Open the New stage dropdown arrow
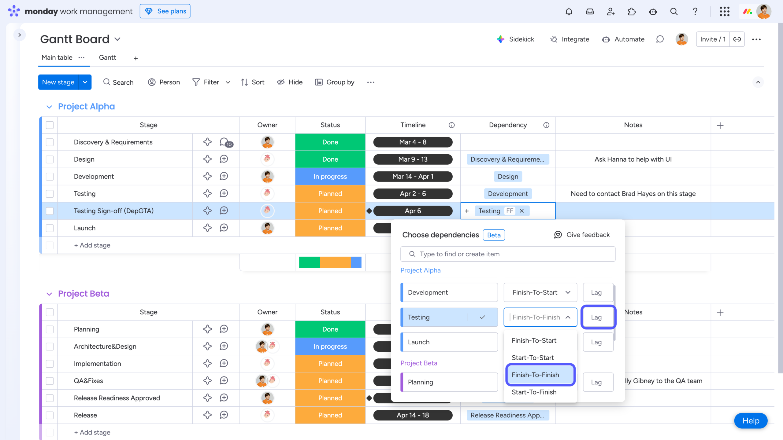 pyautogui.click(x=85, y=82)
